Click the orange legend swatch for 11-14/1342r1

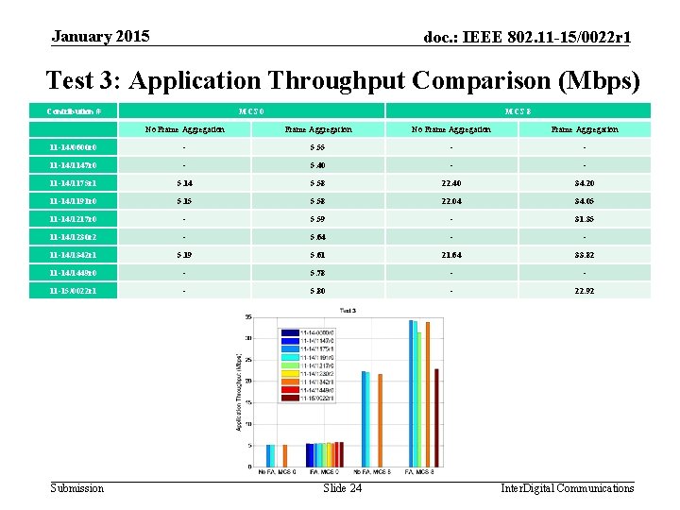pyautogui.click(x=290, y=382)
